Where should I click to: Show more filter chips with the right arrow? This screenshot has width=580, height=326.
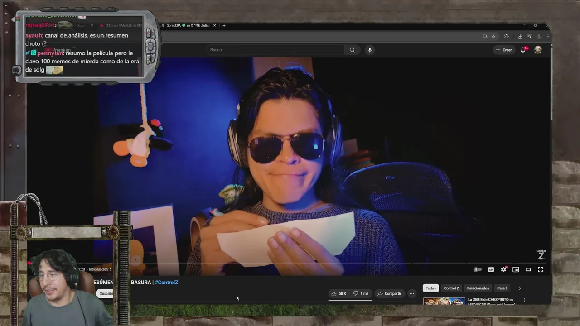520,288
